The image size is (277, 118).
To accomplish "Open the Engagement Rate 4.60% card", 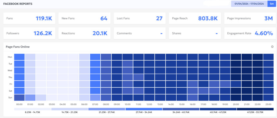I will (x=250, y=33).
